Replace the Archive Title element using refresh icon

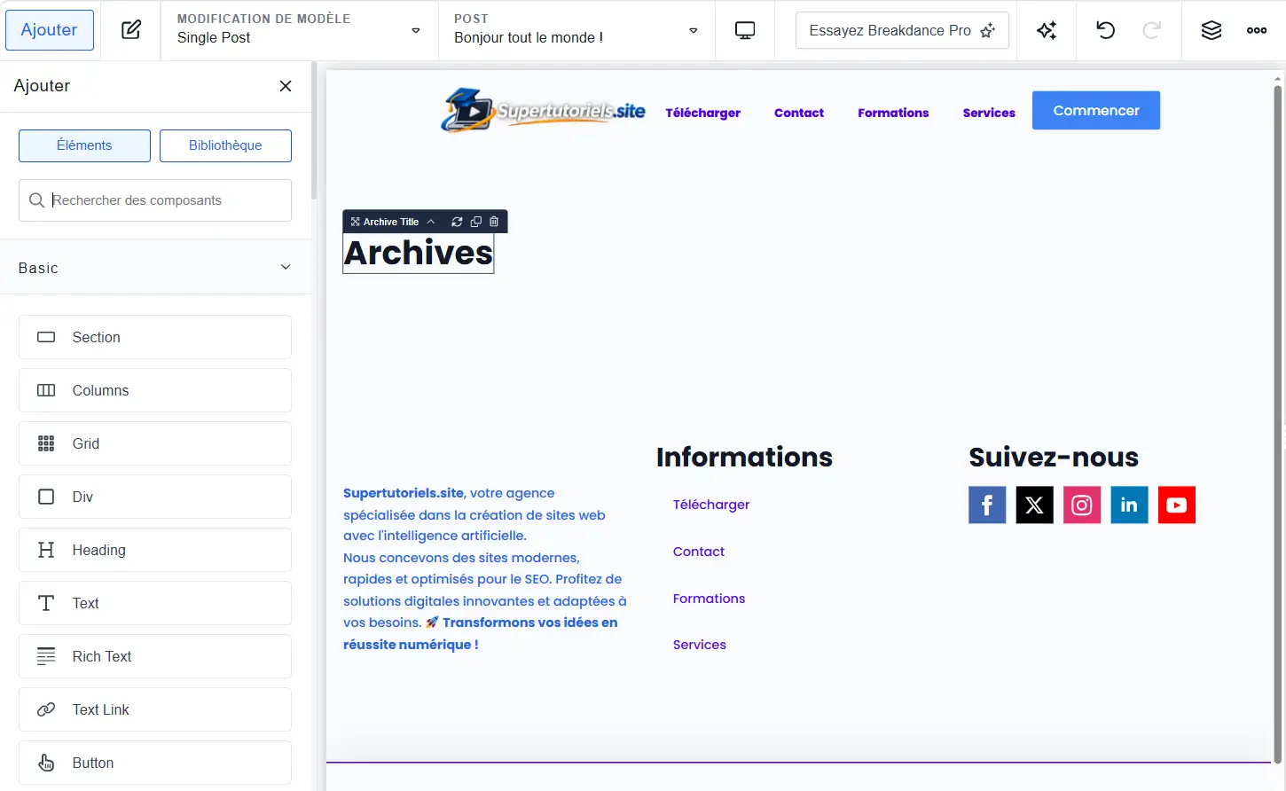pyautogui.click(x=457, y=222)
